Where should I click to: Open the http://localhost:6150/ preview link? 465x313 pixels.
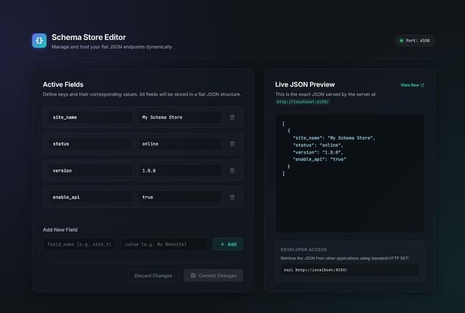302,102
